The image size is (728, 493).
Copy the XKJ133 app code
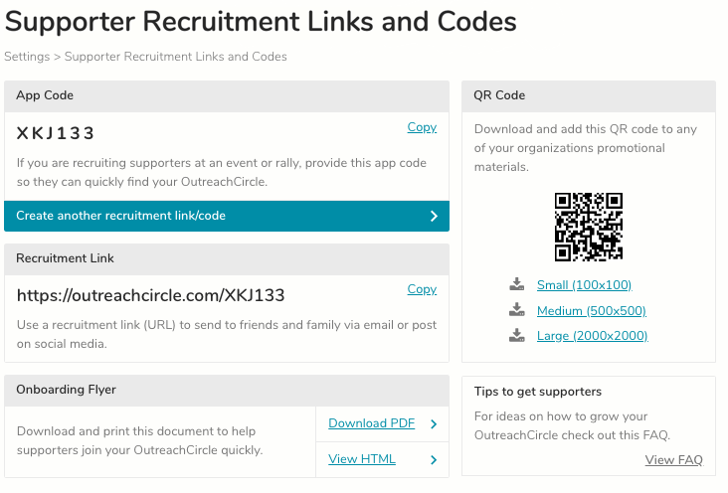(x=422, y=127)
